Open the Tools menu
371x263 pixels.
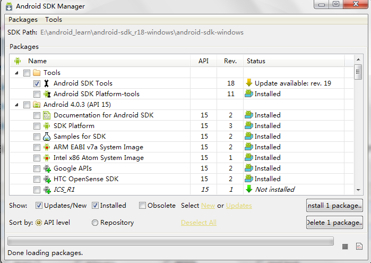click(54, 20)
